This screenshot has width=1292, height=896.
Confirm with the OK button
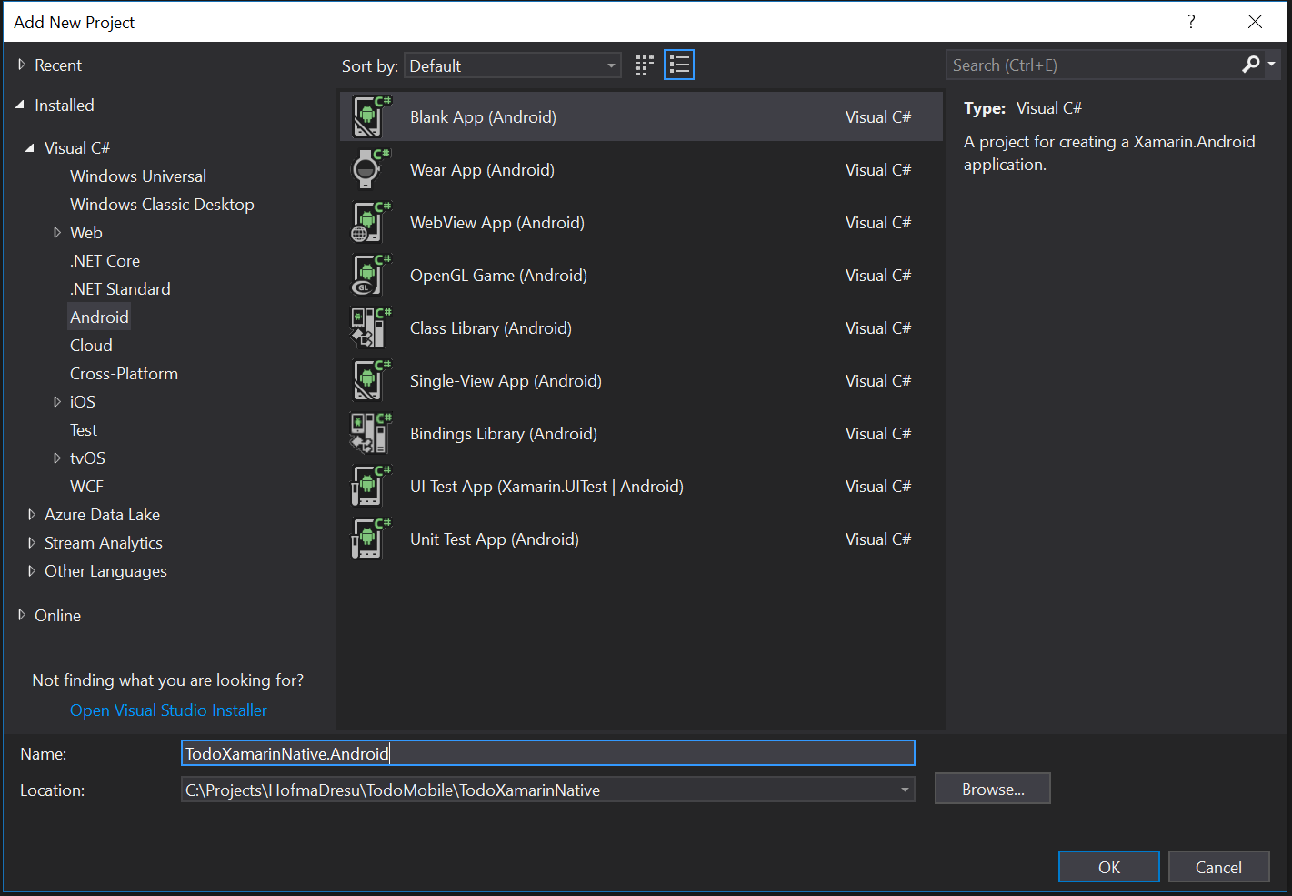1109,867
